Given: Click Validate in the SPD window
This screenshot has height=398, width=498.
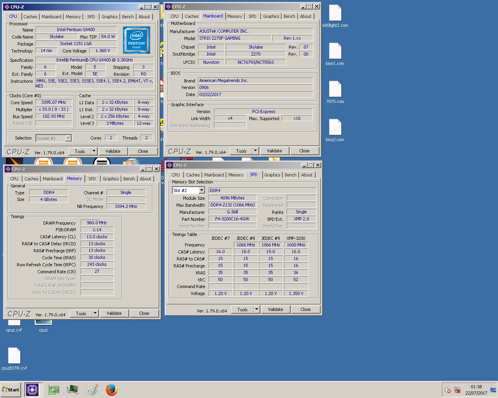Looking at the screenshot, I should 276,309.
